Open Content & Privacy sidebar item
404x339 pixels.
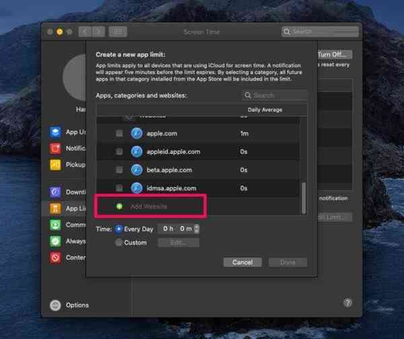(67, 258)
